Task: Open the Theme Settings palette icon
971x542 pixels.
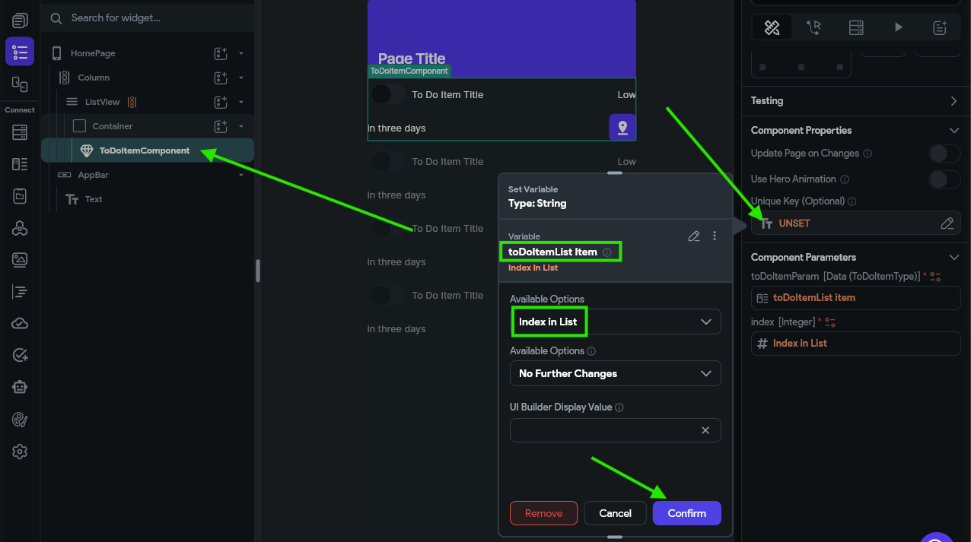Action: [x=20, y=420]
